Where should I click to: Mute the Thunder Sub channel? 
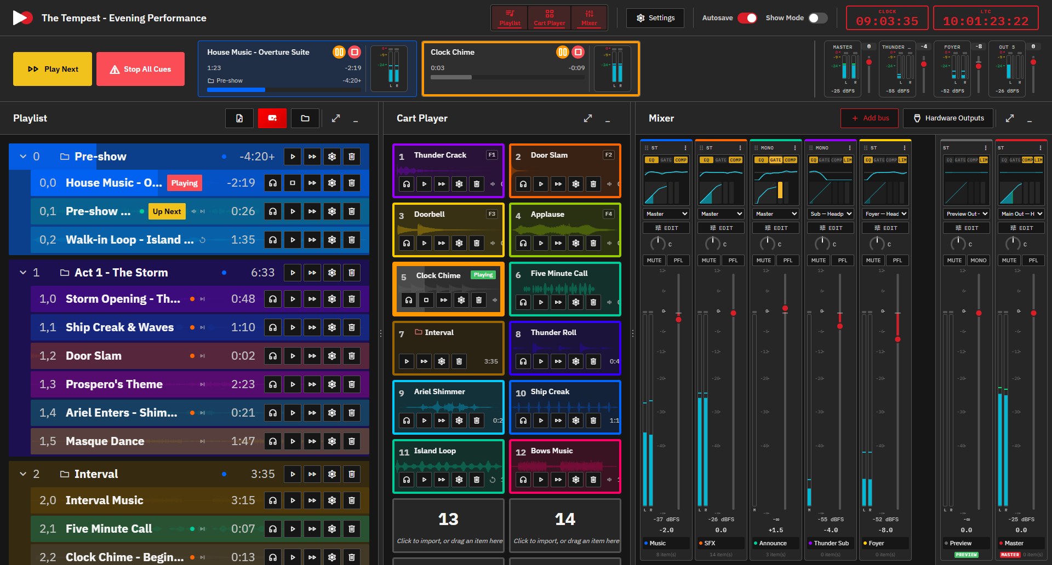click(x=819, y=261)
